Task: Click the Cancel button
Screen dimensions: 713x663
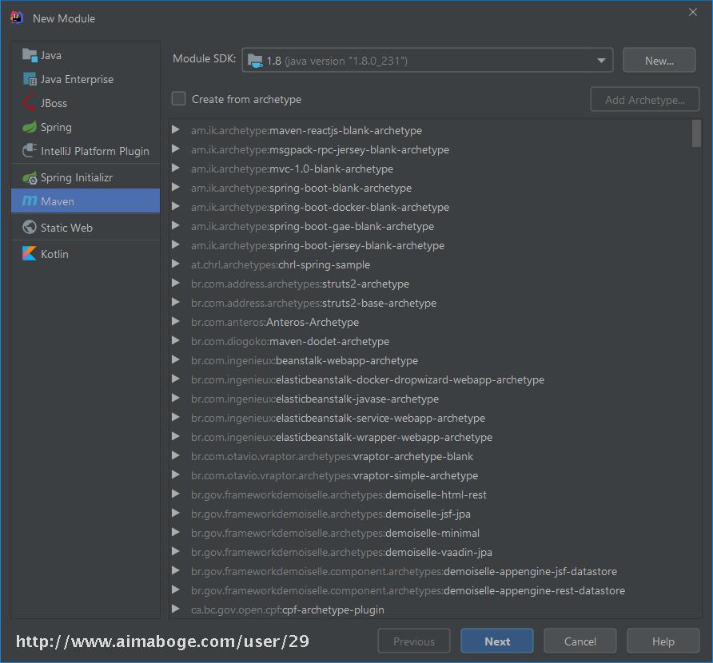Action: click(x=580, y=641)
